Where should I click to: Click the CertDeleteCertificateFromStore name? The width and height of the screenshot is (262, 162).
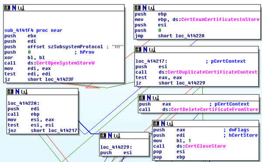214,110
